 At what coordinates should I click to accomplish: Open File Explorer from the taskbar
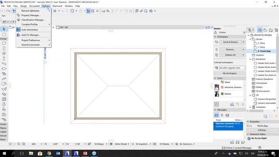point(31,153)
